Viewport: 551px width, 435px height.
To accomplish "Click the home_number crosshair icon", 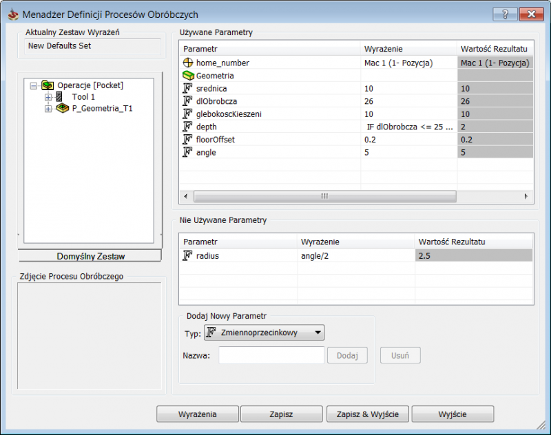I will (187, 63).
